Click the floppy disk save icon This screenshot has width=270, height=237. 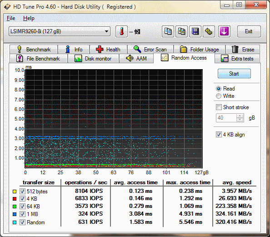[195, 31]
